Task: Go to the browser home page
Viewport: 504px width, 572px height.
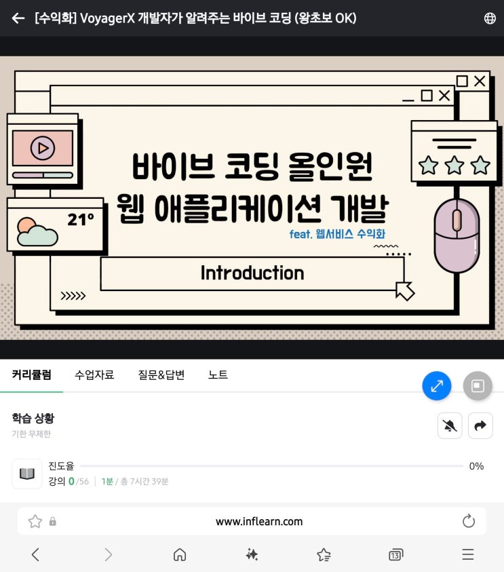Action: point(180,554)
